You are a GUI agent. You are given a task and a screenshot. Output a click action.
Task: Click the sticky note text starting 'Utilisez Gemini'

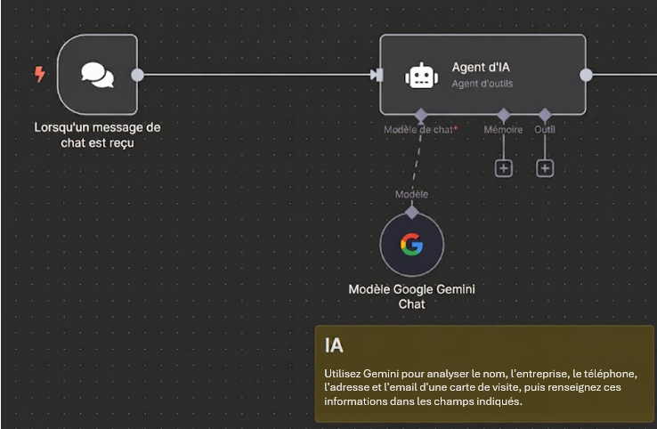tap(481, 387)
